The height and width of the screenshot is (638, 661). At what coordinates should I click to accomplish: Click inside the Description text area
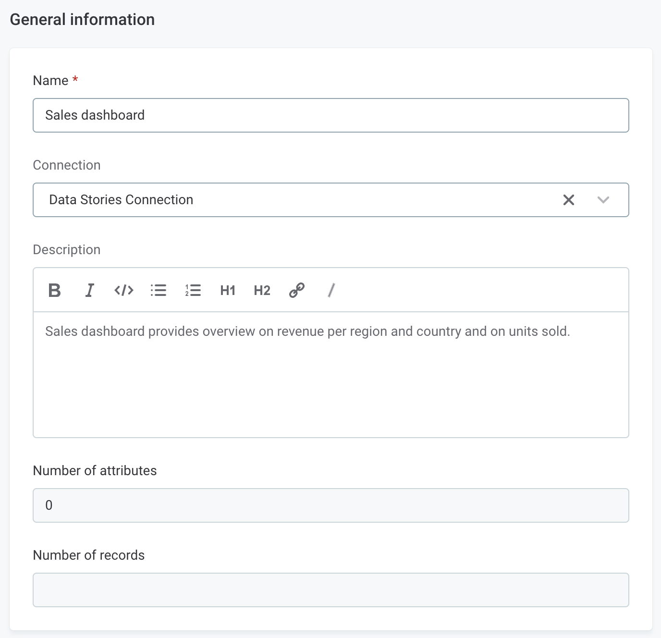click(330, 375)
